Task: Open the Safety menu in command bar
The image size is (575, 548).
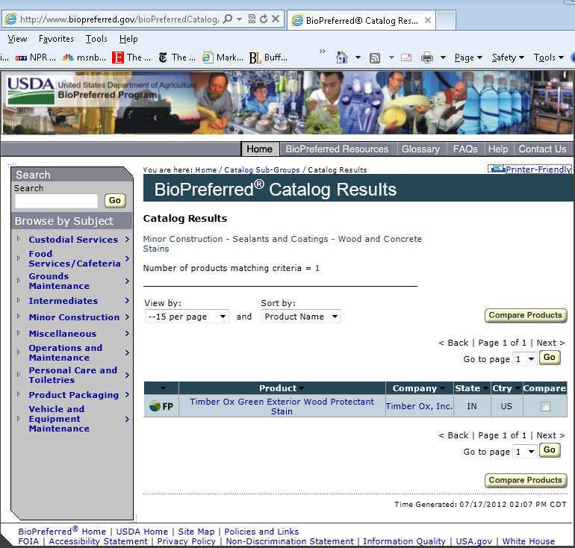Action: click(x=508, y=57)
